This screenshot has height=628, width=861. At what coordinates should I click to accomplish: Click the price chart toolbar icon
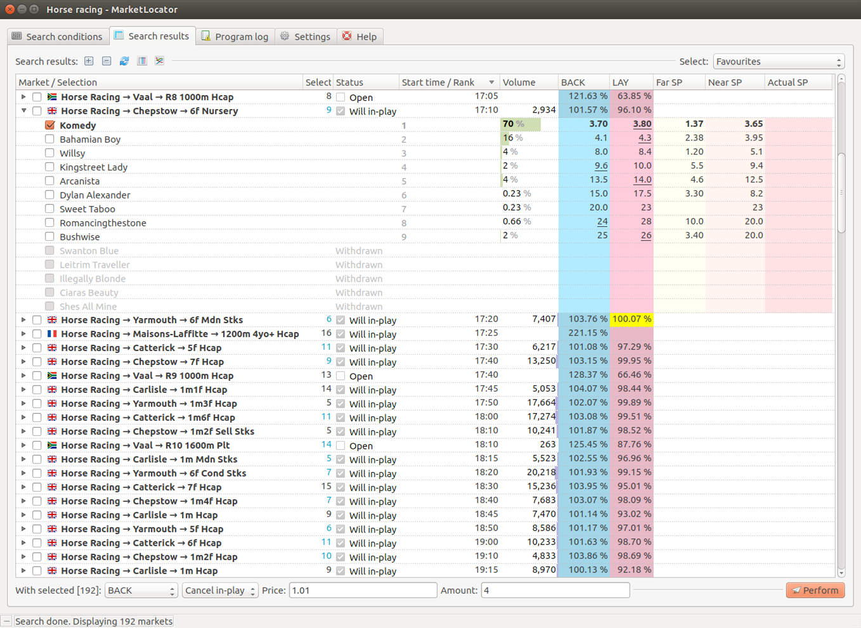159,61
